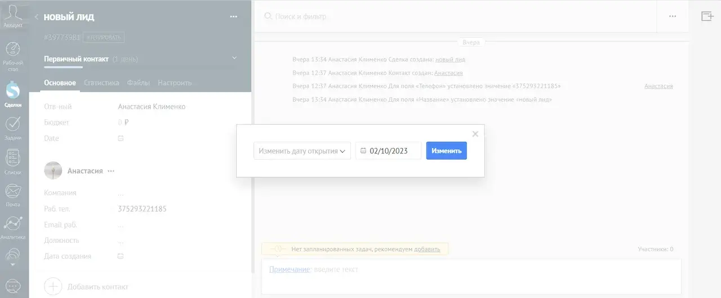Click the Участники: 0 label
This screenshot has height=298, width=721.
click(655, 249)
